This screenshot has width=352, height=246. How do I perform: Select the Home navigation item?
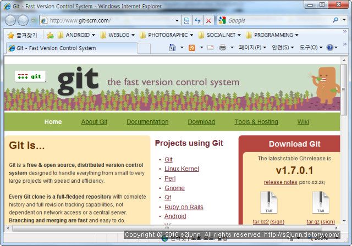pyautogui.click(x=53, y=122)
